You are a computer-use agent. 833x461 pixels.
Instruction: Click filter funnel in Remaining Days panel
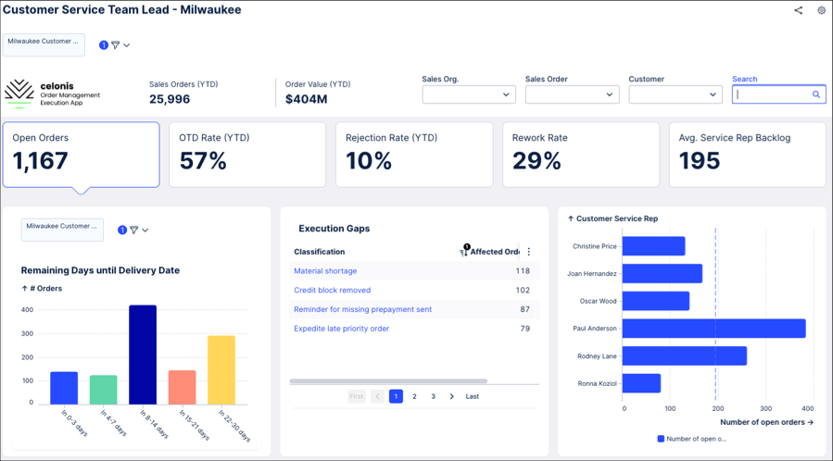(x=133, y=230)
